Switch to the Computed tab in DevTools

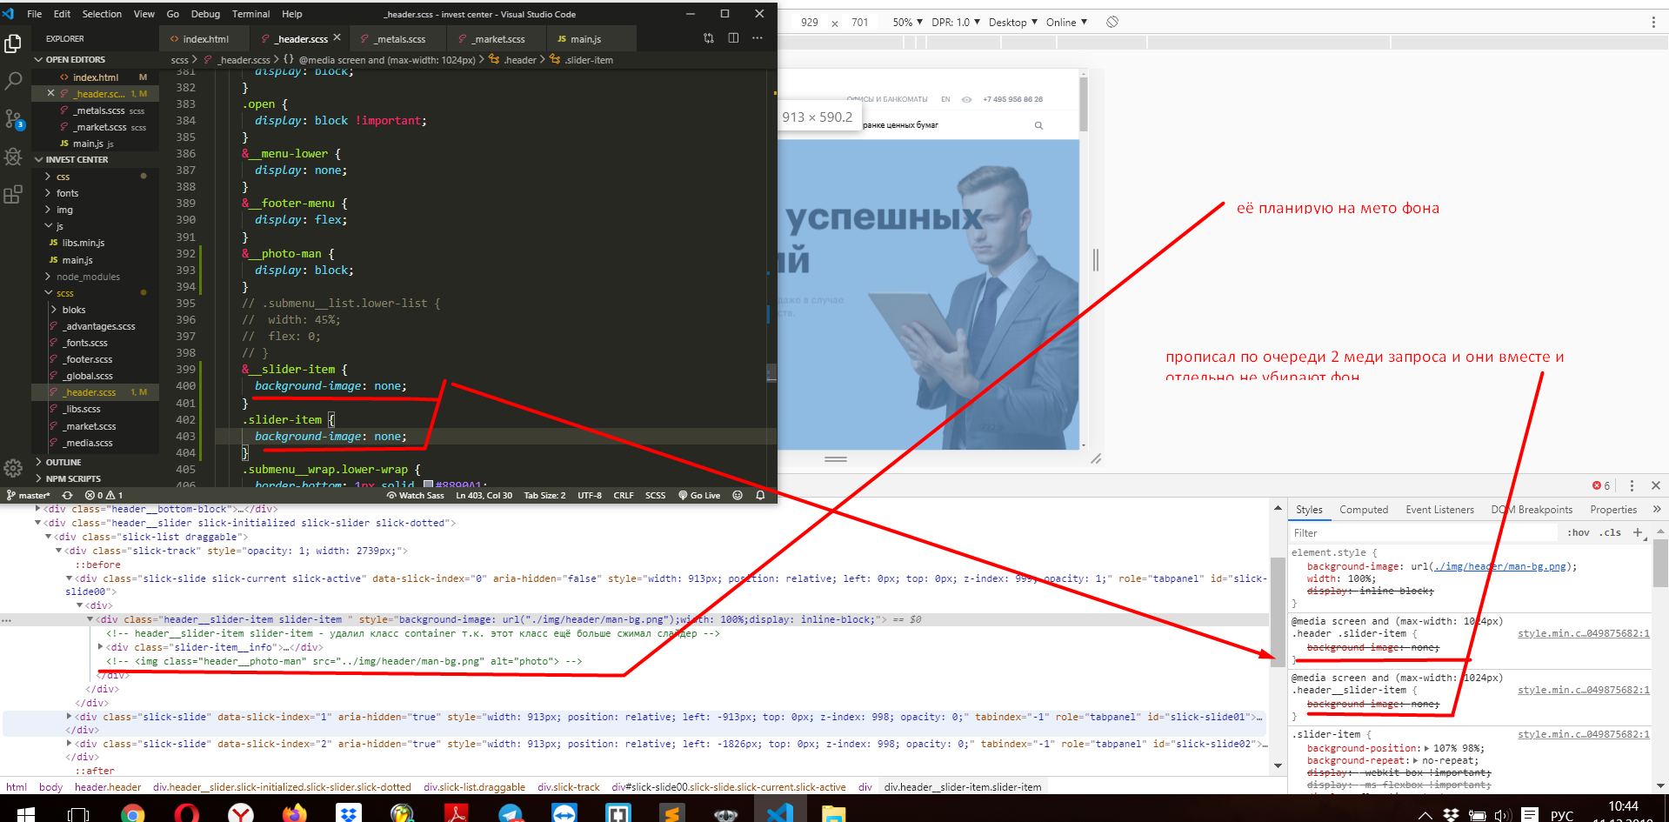click(1363, 510)
